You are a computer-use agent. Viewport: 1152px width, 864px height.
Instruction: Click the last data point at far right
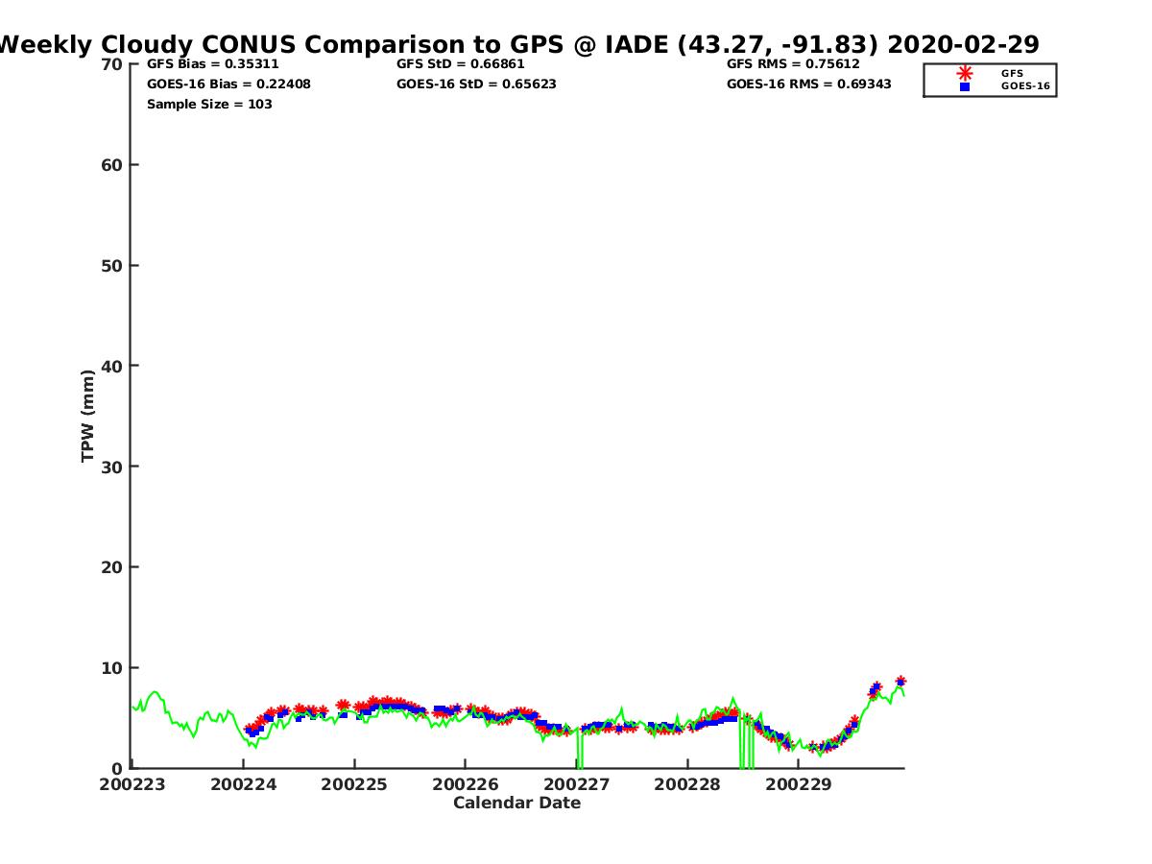pos(900,682)
